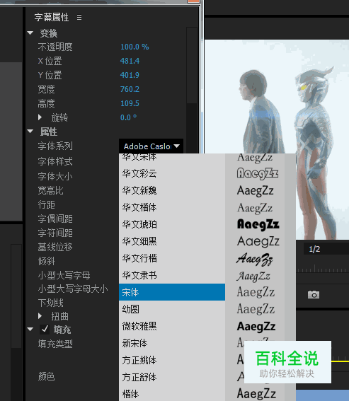Expand the 扭曲 property
349x401 pixels.
pos(40,316)
